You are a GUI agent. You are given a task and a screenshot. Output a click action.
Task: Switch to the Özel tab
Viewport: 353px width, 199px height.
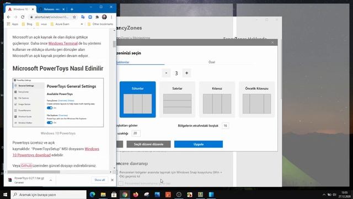point(212,62)
